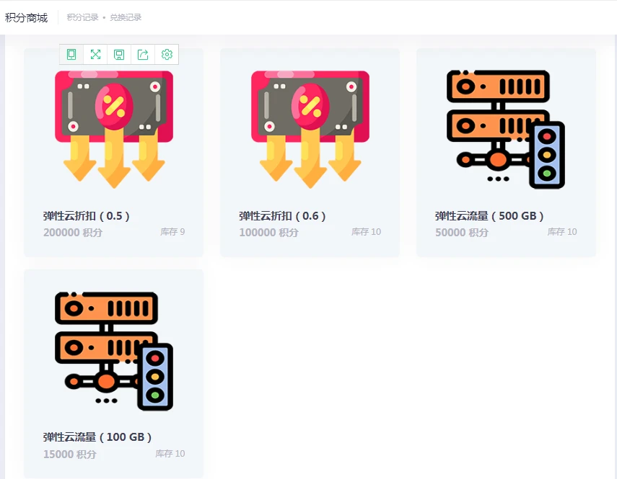The image size is (617, 479).
Task: Click the 200000 积分 price label
Action: (73, 233)
